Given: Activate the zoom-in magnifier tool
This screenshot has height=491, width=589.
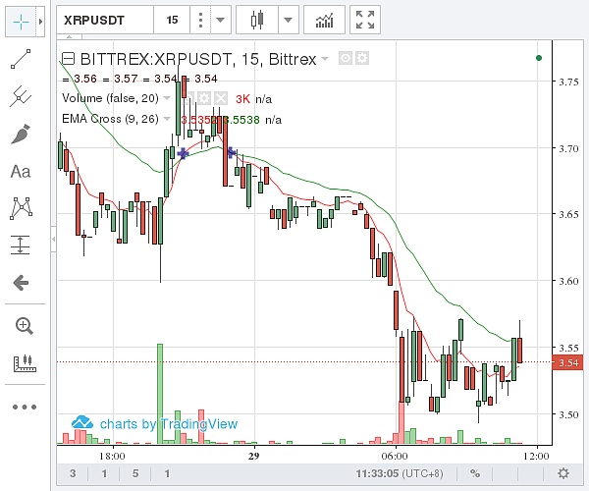Looking at the screenshot, I should coord(25,326).
